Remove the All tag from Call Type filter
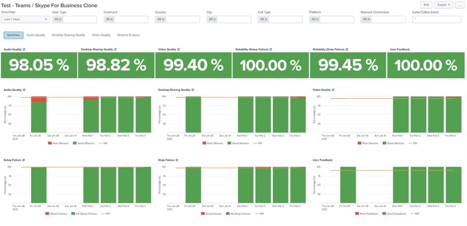Viewport: 467px width, 226px height. pyautogui.click(x=266, y=19)
